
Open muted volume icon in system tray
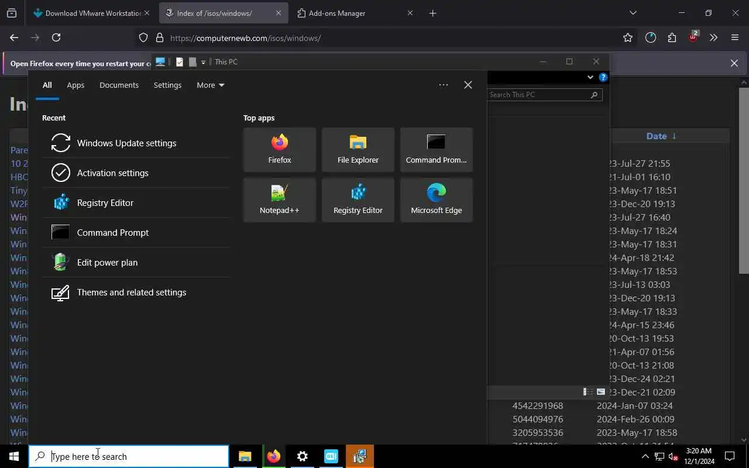coord(673,456)
